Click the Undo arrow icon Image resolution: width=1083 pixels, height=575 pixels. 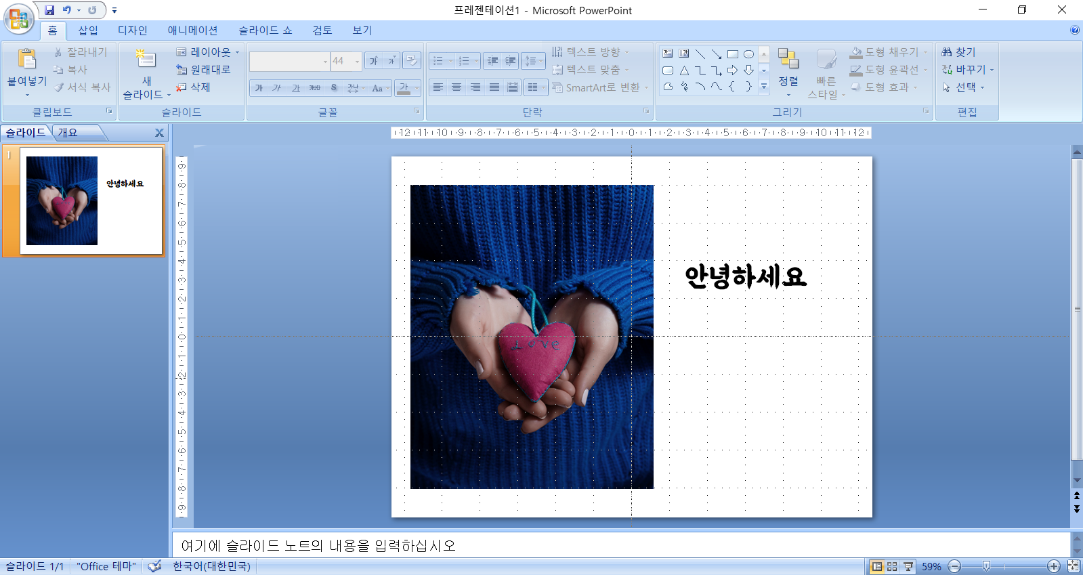(67, 10)
